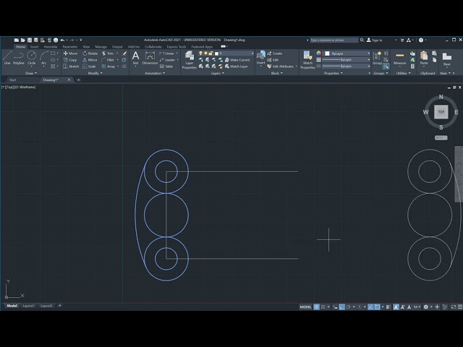Click the Measure utility
Image resolution: width=463 pixels, height=347 pixels.
point(400,58)
